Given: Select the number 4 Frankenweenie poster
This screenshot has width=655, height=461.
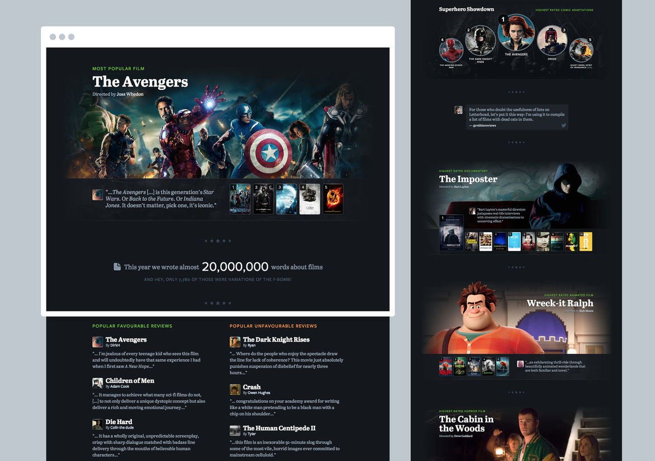Looking at the screenshot, I should (x=488, y=366).
